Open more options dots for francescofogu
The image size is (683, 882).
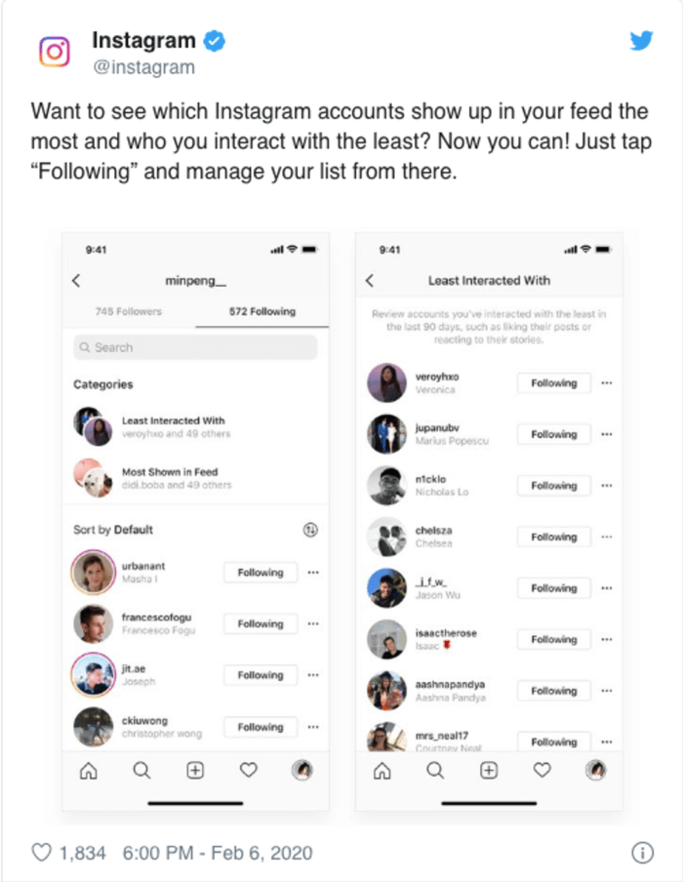313,623
